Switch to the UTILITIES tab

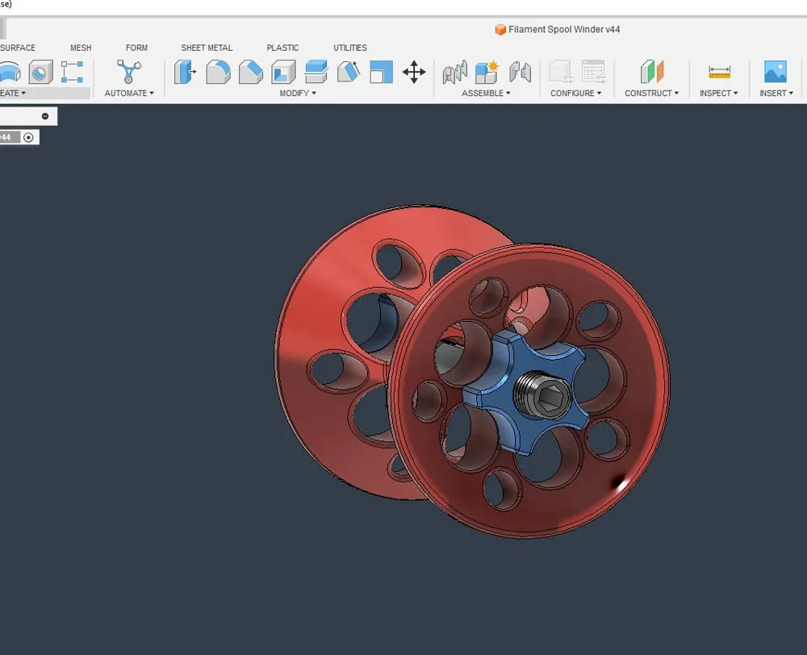350,48
